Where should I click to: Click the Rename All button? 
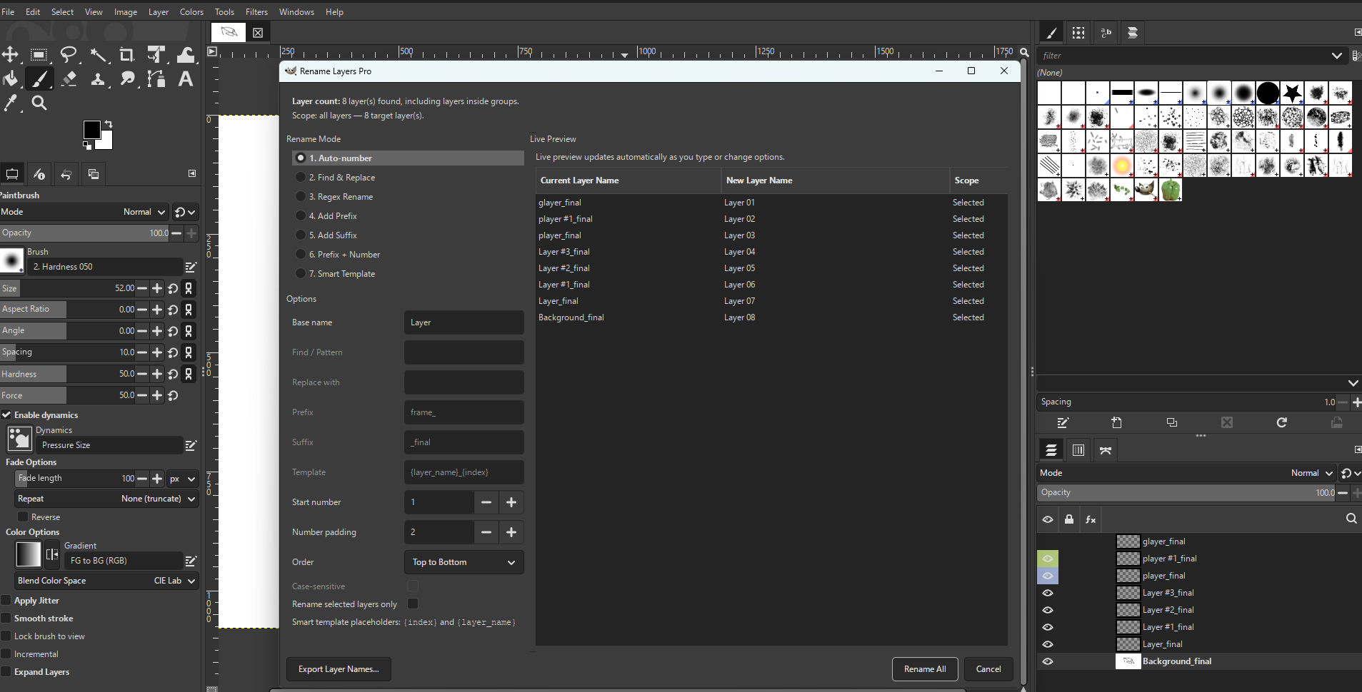[924, 669]
